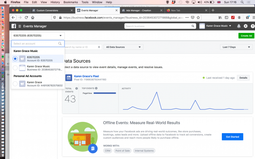Viewport: 255px width, 159px height.
Task: Open the help question mark icon
Action: point(252,26)
